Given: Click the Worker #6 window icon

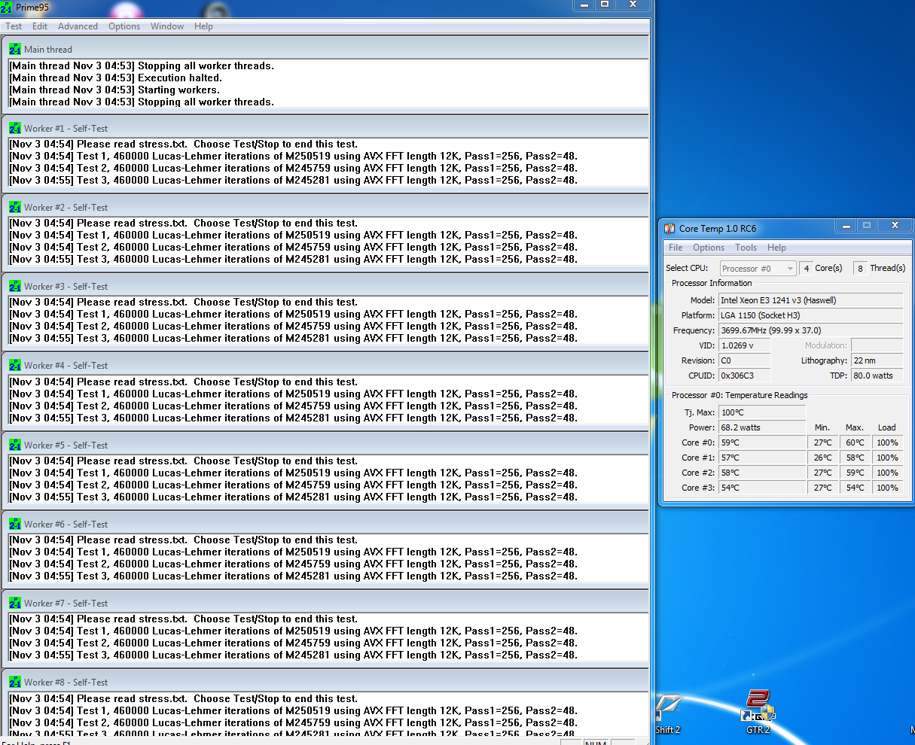Looking at the screenshot, I should [15, 524].
